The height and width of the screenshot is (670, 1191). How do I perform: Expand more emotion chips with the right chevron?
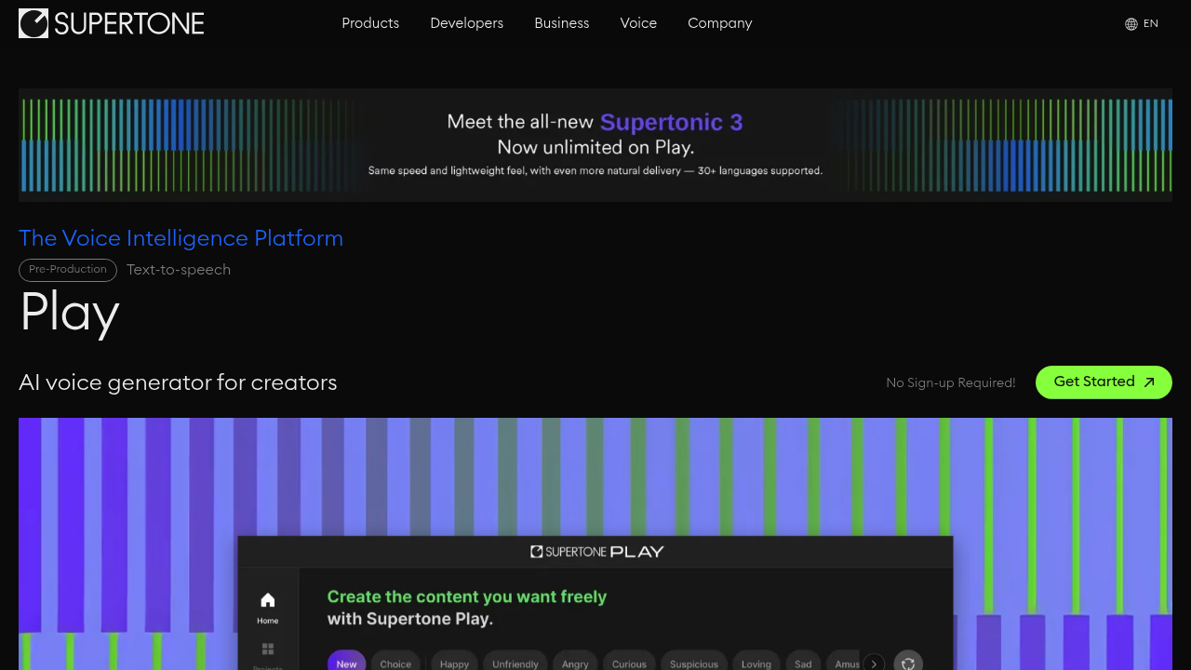point(874,663)
